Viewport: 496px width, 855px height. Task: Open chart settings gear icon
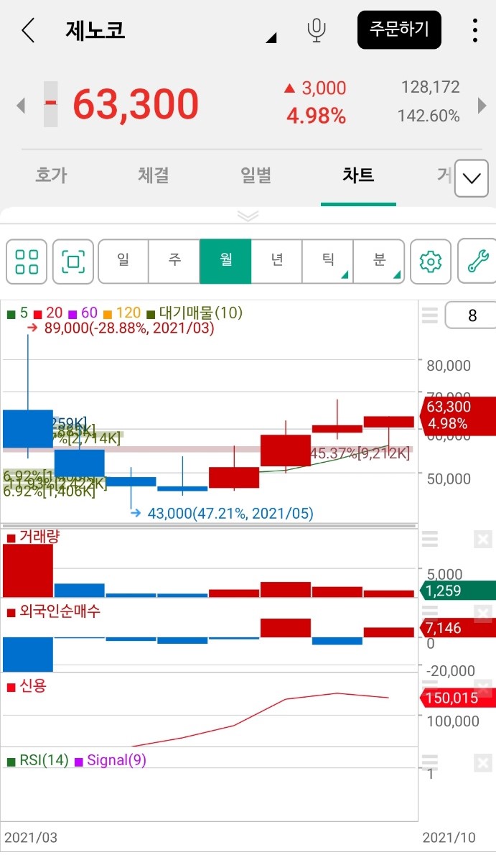431,262
